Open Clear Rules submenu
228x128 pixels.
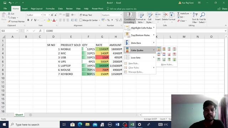[140, 68]
